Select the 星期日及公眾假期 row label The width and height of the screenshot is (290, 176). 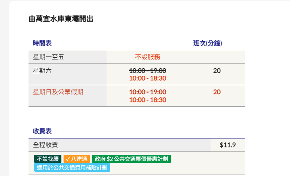(x=58, y=92)
